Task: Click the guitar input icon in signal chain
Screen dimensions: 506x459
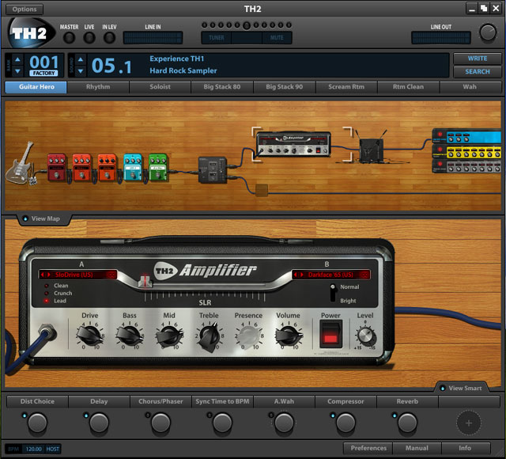Action: [21, 164]
